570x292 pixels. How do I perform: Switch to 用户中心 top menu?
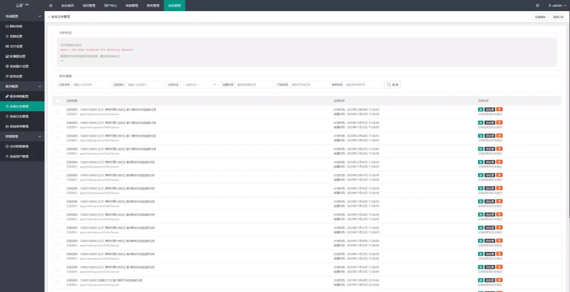pos(110,6)
